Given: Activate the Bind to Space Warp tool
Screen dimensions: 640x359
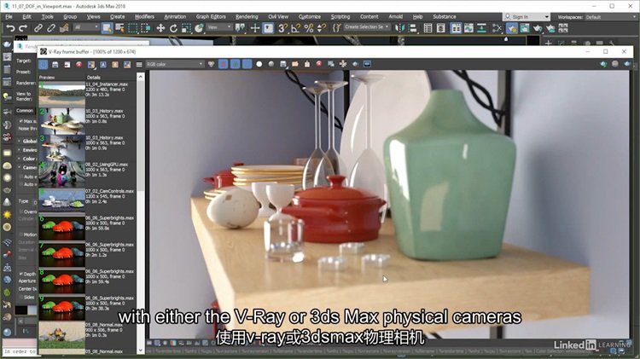Looking at the screenshot, I should pyautogui.click(x=64, y=28).
